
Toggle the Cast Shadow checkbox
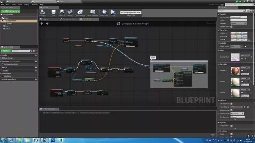[231, 126]
